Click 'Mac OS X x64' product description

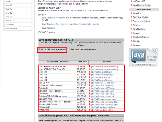[x=45, y=83]
